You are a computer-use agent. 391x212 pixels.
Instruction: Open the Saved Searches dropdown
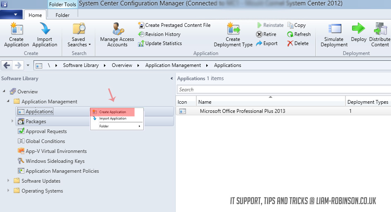tap(79, 34)
